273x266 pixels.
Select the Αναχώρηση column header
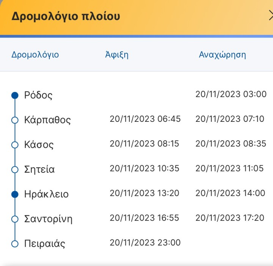[x=222, y=55]
